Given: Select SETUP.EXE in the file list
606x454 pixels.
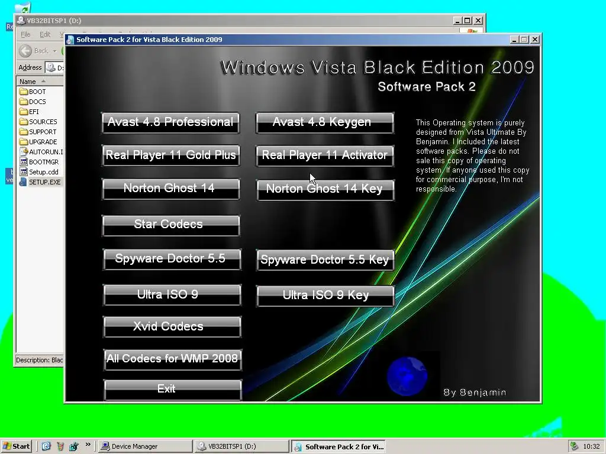Looking at the screenshot, I should [40, 182].
